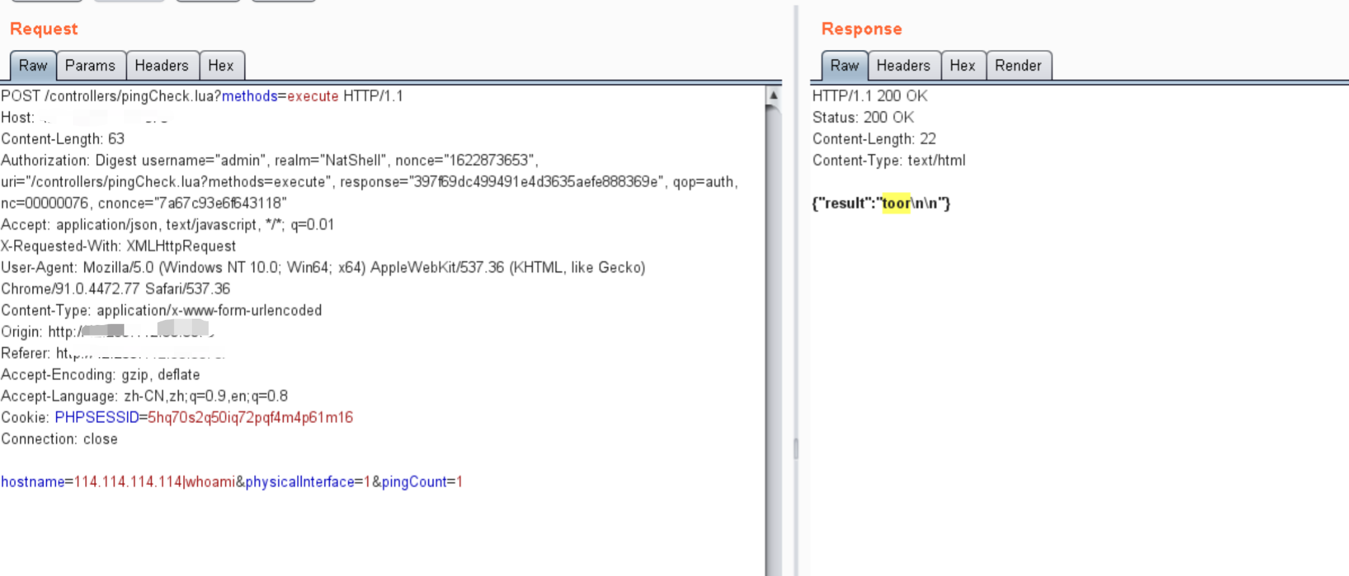1349x576 pixels.
Task: Click the Connection: close header
Action: pos(60,439)
